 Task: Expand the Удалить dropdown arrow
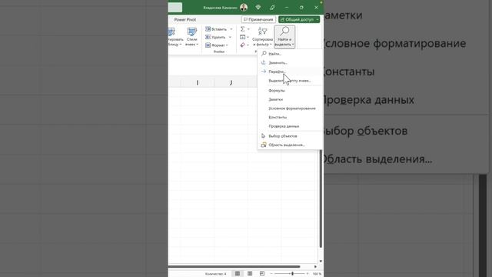pos(230,38)
